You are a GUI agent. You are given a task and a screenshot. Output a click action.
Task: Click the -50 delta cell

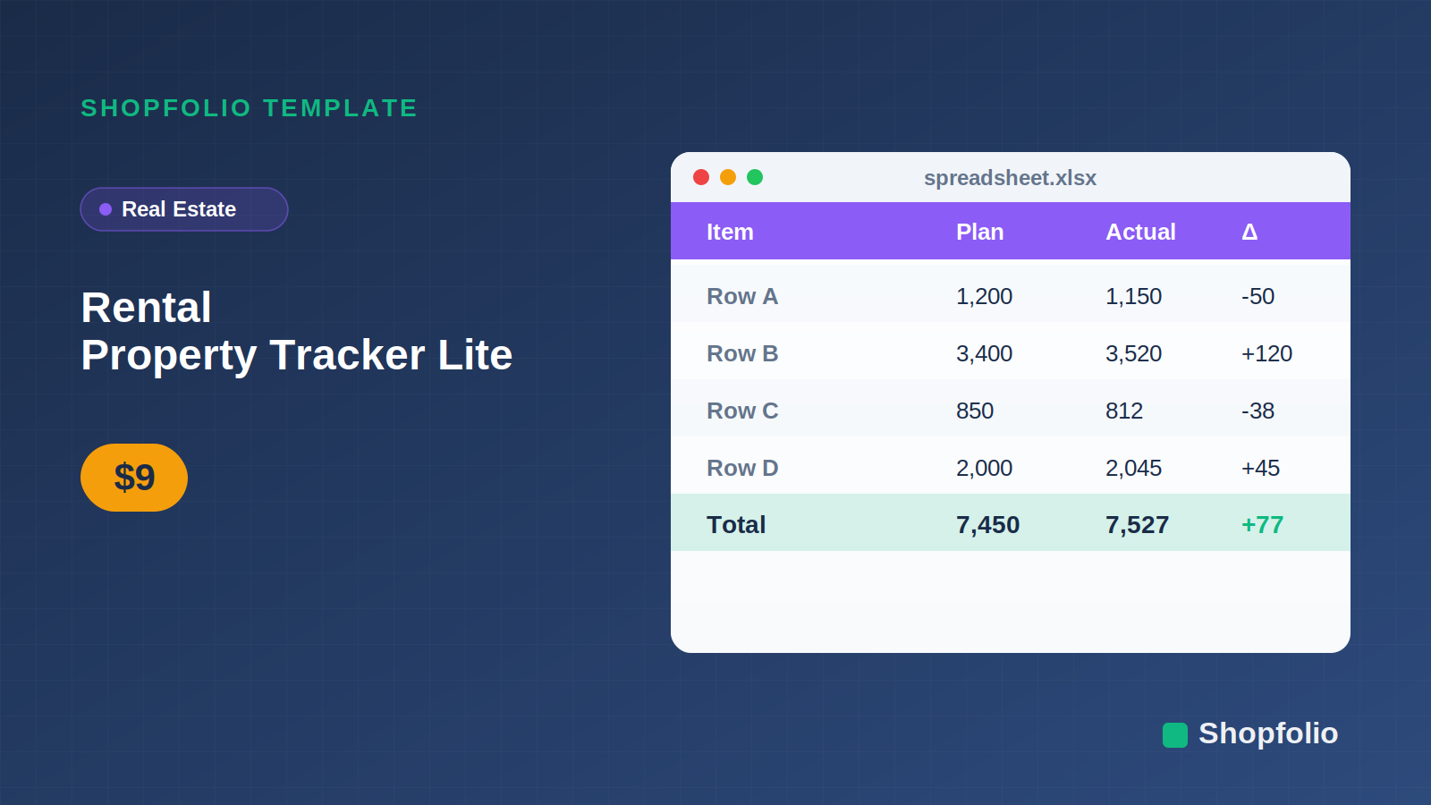(x=1257, y=296)
